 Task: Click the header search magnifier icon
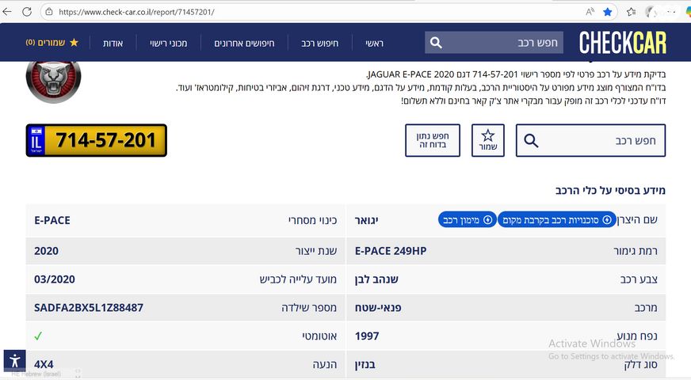(x=436, y=43)
